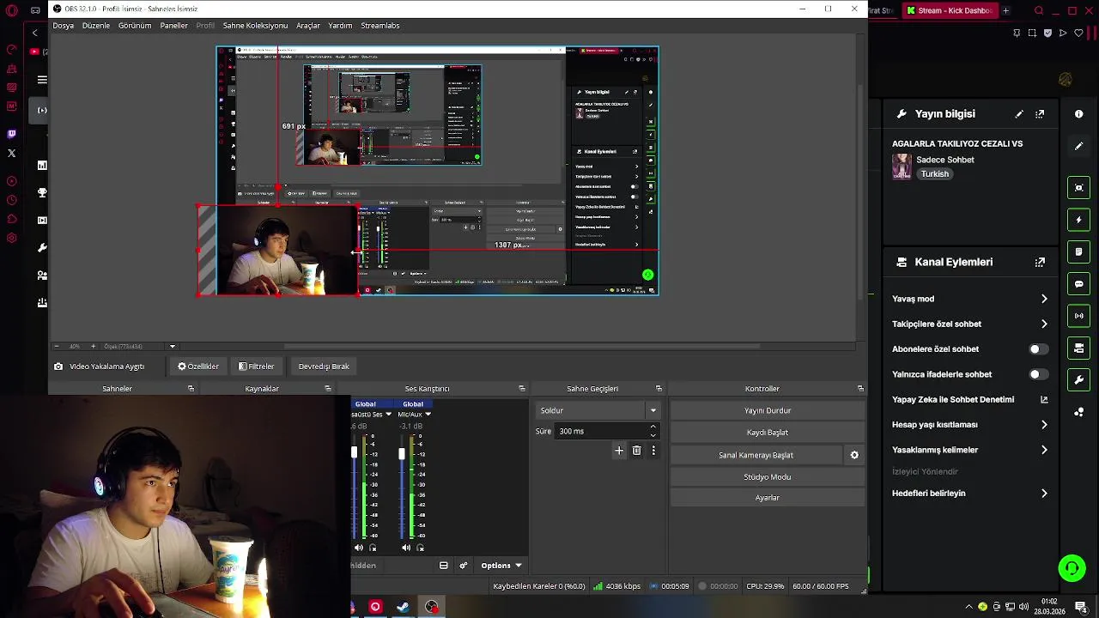
Task: Toggle monitoring headphone icon for Masaüstü Ses
Action: click(x=373, y=548)
